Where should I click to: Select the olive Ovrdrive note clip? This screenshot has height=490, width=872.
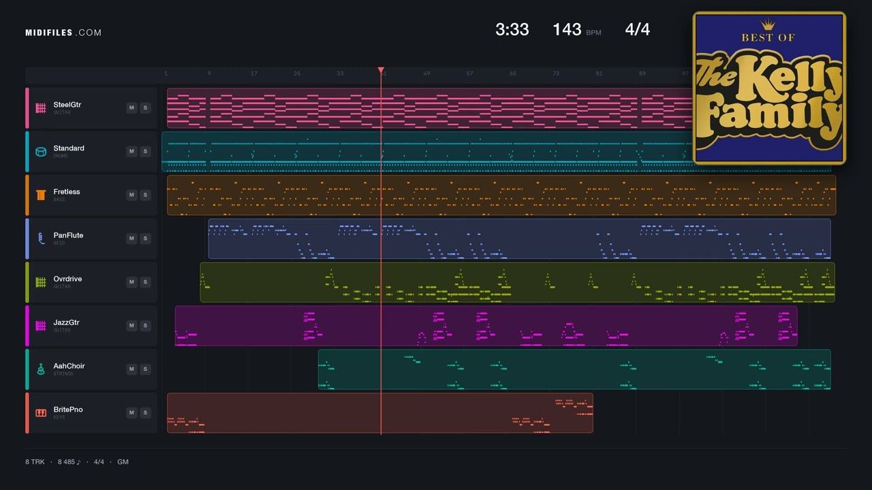coord(517,282)
